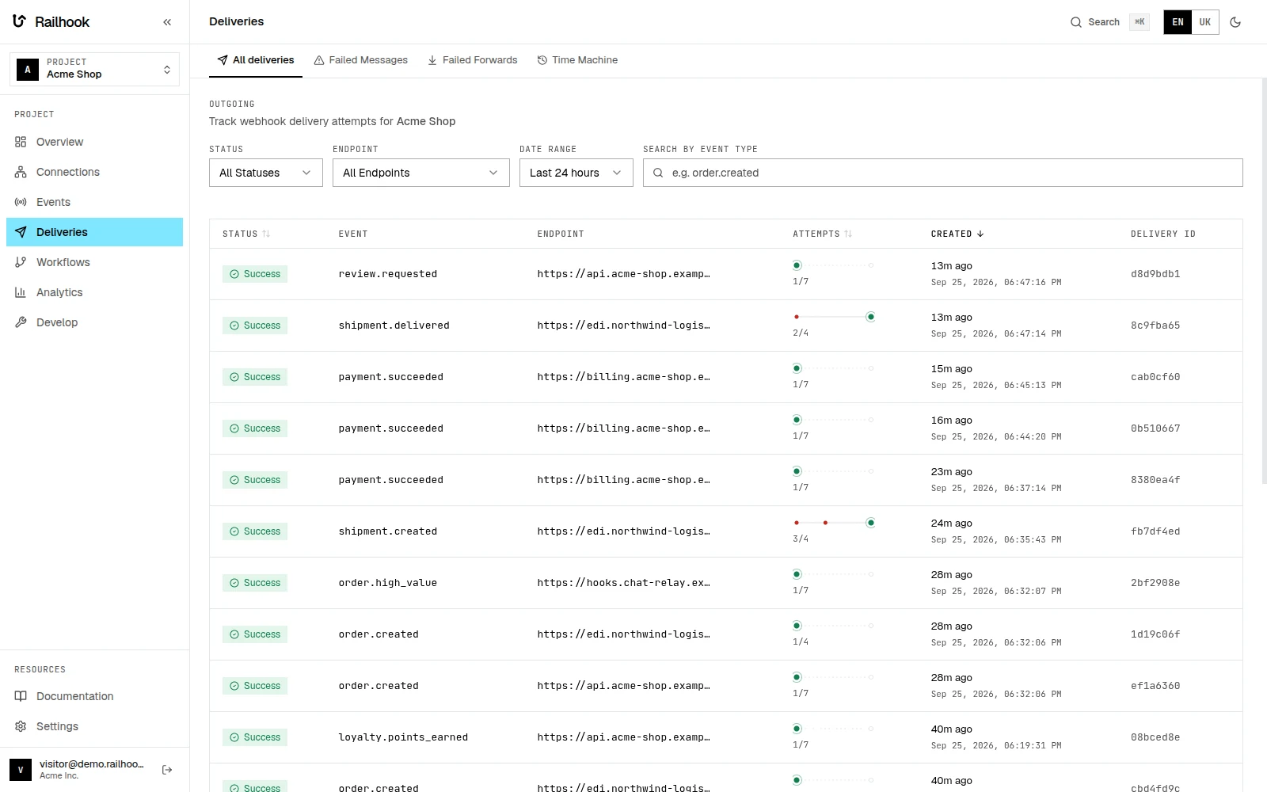Click Success badge in order.high_value row
Image resolution: width=1267 pixels, height=792 pixels.
255,583
